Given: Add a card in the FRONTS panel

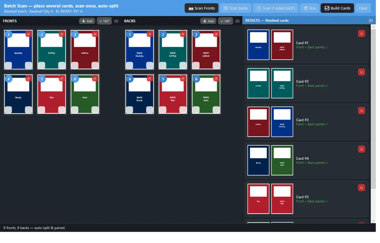Looking at the screenshot, I should (88, 21).
